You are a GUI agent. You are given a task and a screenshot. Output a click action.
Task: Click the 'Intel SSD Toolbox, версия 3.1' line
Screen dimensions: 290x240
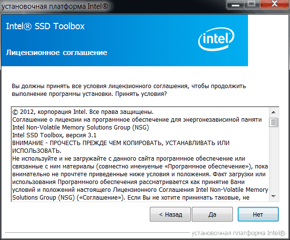point(54,135)
